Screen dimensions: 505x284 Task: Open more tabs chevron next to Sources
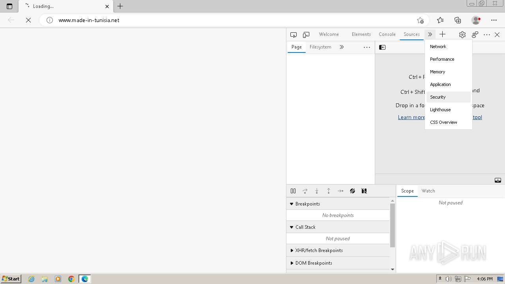[430, 34]
